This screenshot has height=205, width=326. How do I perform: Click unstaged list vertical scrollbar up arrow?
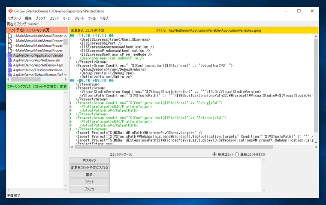pyautogui.click(x=66, y=36)
